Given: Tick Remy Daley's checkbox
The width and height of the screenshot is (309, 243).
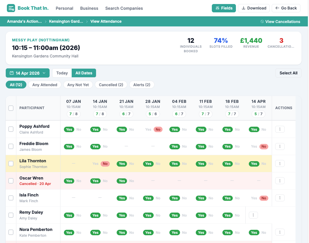Looking at the screenshot, I should click(x=11, y=215).
